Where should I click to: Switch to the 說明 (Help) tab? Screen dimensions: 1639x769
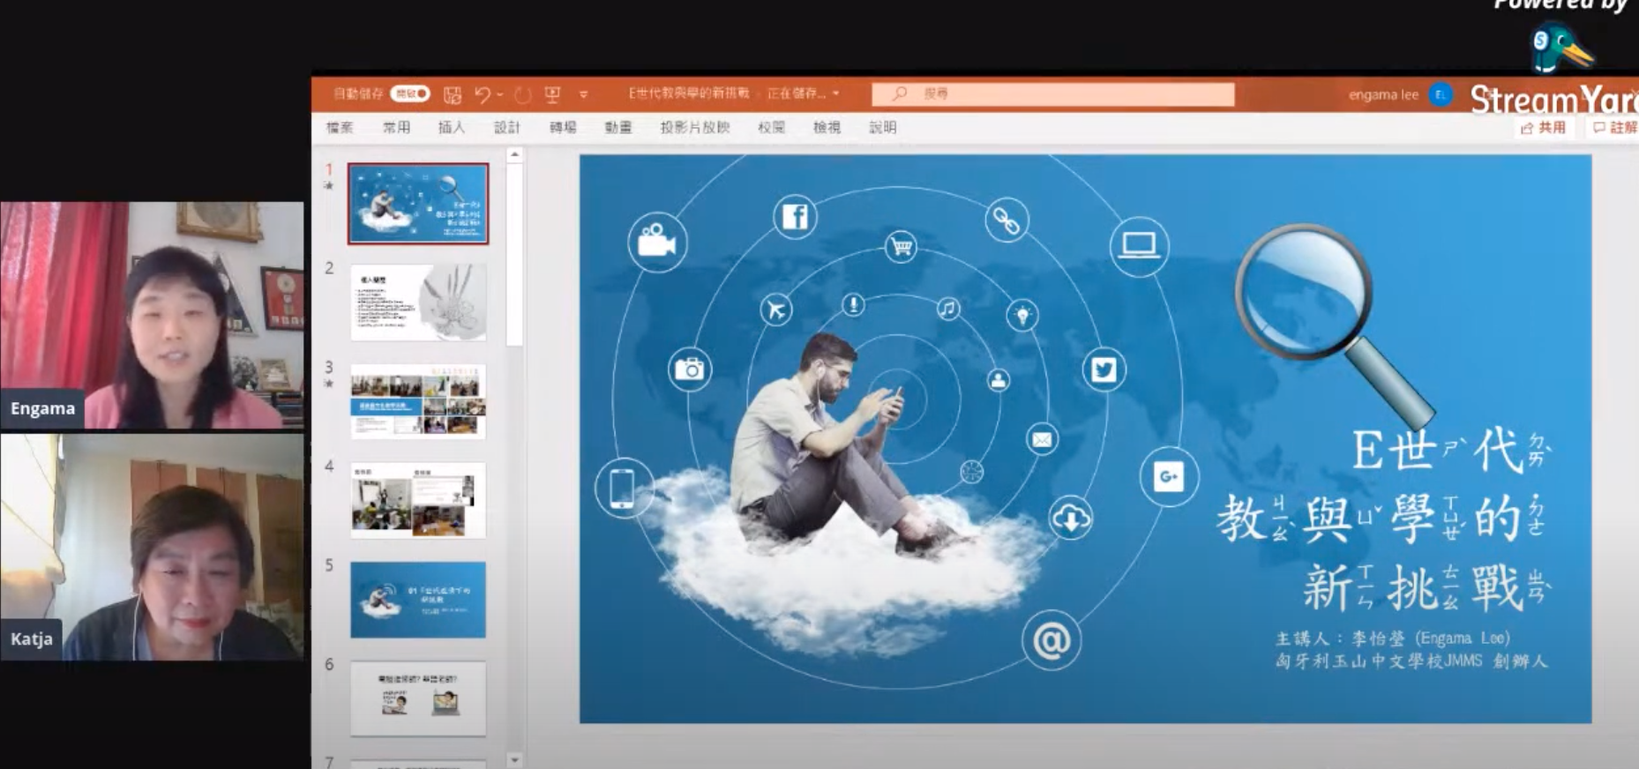coord(882,128)
